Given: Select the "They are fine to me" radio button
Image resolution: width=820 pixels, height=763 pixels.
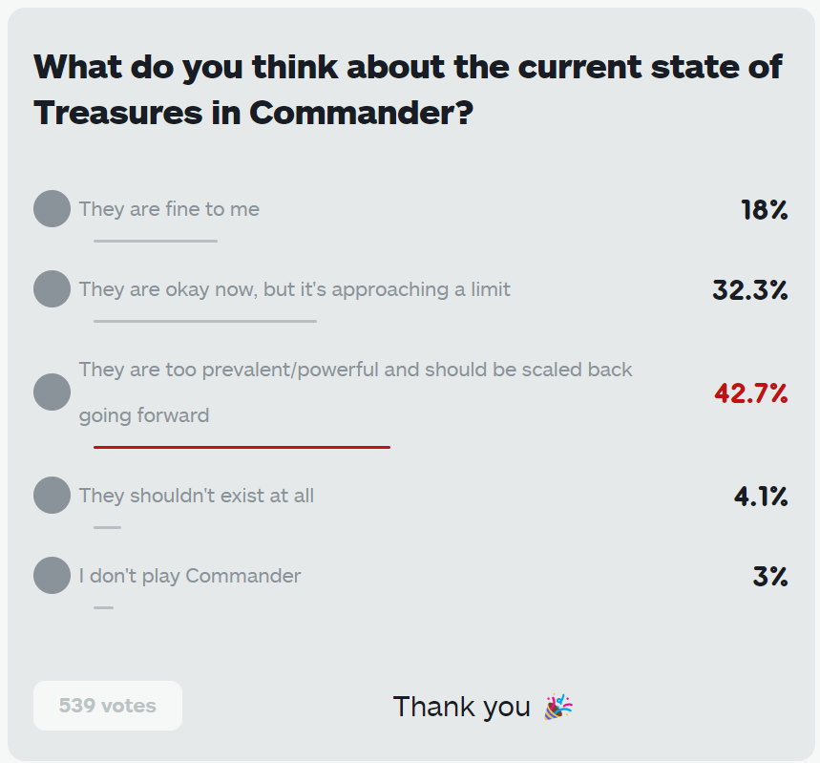Looking at the screenshot, I should [x=52, y=208].
